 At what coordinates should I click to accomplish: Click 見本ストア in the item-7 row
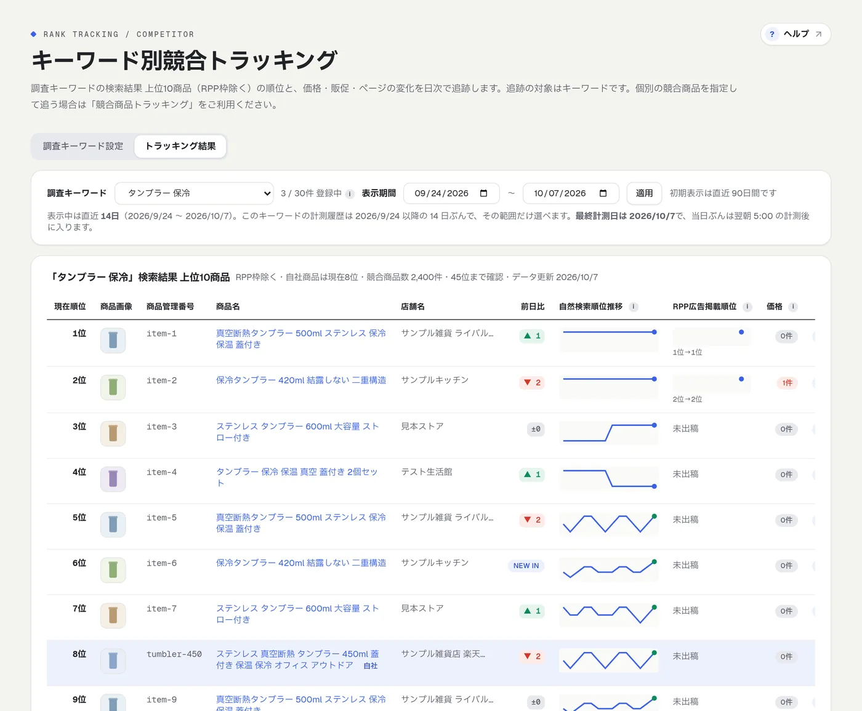(x=422, y=609)
